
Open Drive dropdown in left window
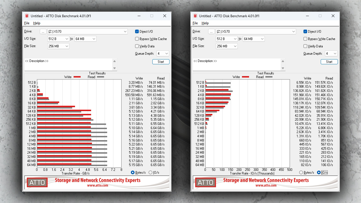87,32
